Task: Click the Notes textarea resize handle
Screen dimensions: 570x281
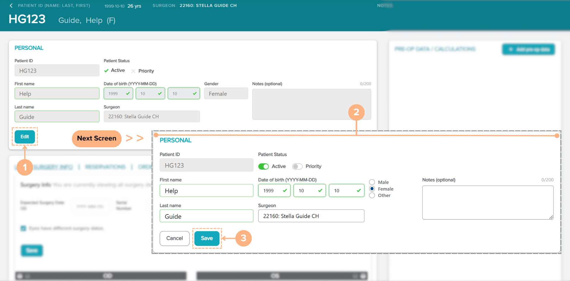Action: 551,217
